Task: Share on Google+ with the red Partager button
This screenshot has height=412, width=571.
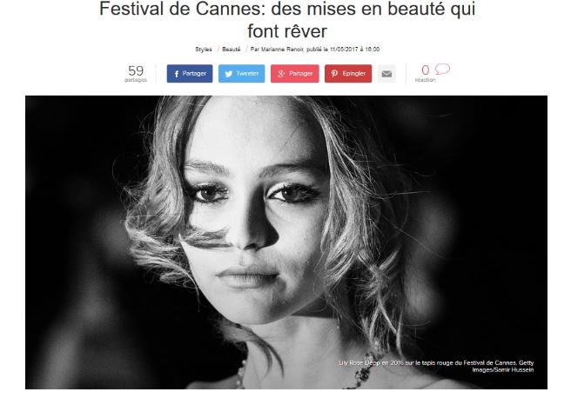Action: (294, 74)
